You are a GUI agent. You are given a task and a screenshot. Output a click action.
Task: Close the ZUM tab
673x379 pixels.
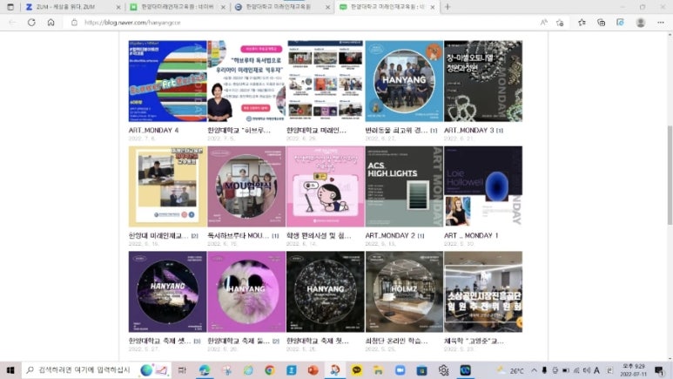click(118, 7)
